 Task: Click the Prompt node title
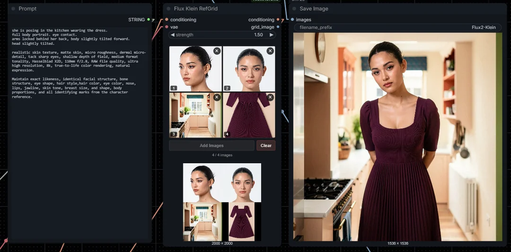coord(28,9)
